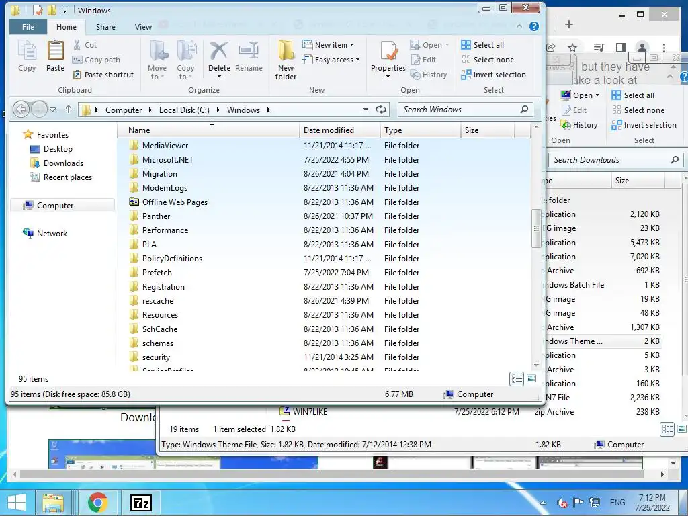The image size is (688, 516).
Task: Sort by the Size column header
Action: (x=488, y=130)
